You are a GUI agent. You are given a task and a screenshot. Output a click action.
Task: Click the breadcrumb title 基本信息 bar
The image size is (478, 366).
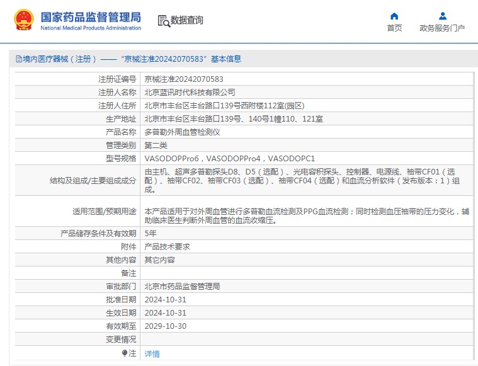pos(225,59)
